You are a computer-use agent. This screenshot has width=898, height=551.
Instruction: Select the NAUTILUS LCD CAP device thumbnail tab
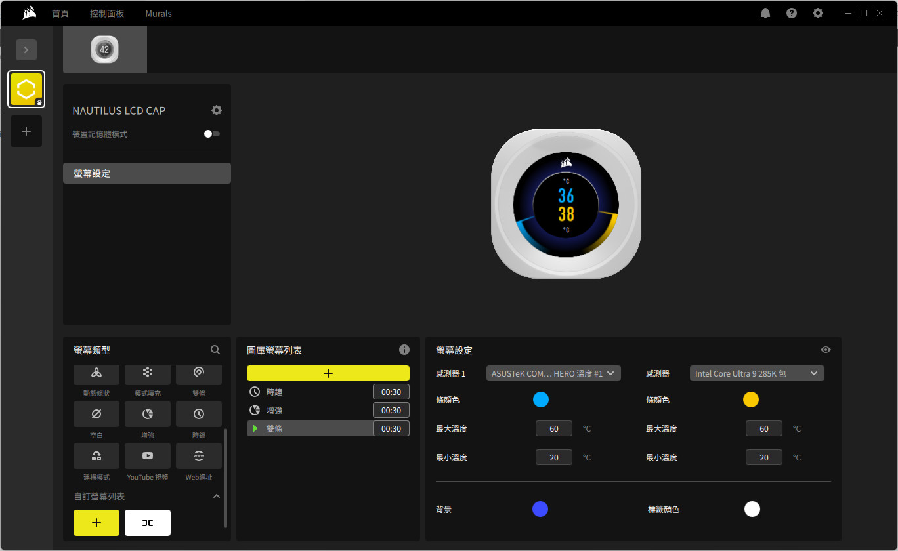tap(105, 50)
